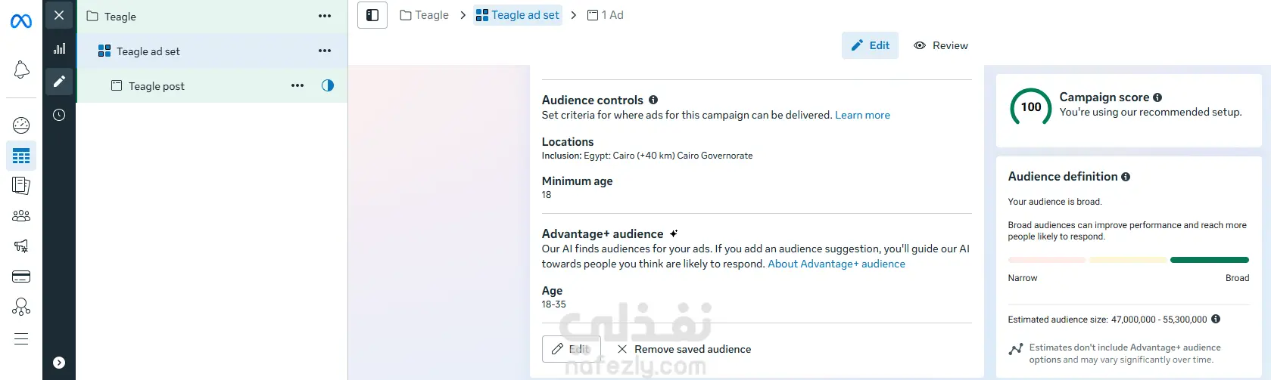Open the campaigns table grid icon

coord(21,156)
